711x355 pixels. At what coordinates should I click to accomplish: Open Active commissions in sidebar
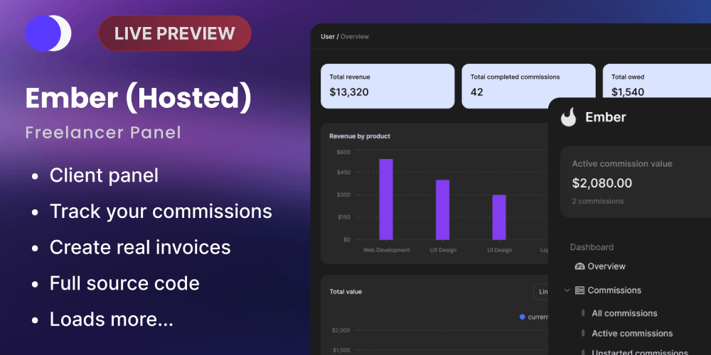[632, 333]
